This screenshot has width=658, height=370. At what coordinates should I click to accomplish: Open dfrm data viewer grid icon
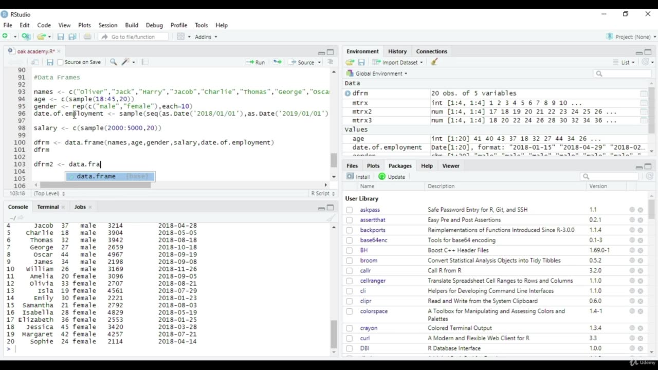[644, 94]
